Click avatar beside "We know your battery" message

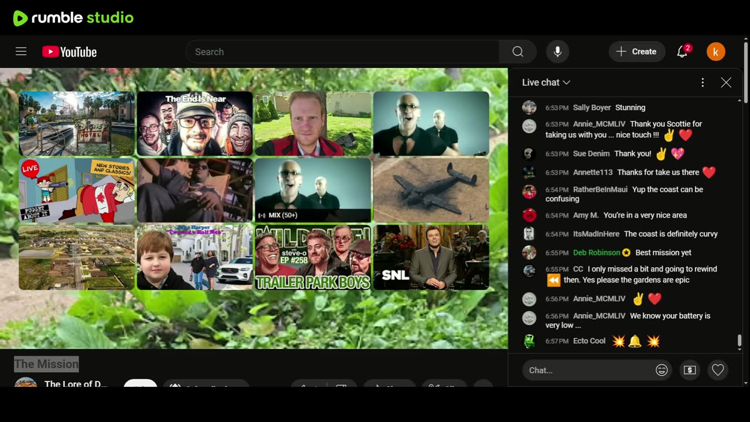pos(529,318)
